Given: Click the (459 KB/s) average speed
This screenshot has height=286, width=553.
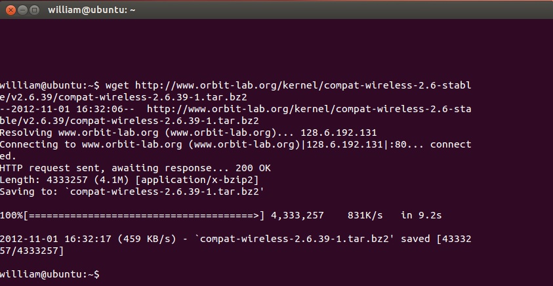Looking at the screenshot, I should click(x=138, y=238).
